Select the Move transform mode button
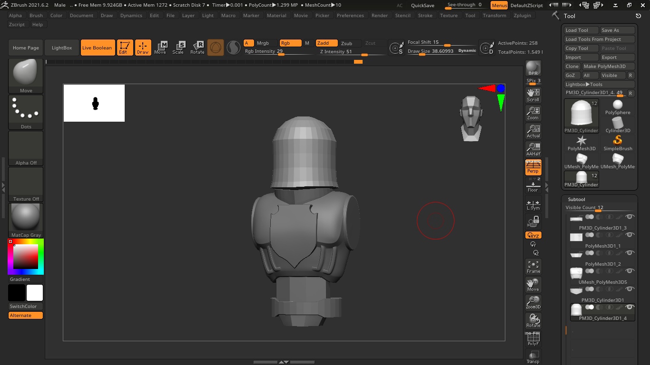650x365 pixels. click(160, 48)
